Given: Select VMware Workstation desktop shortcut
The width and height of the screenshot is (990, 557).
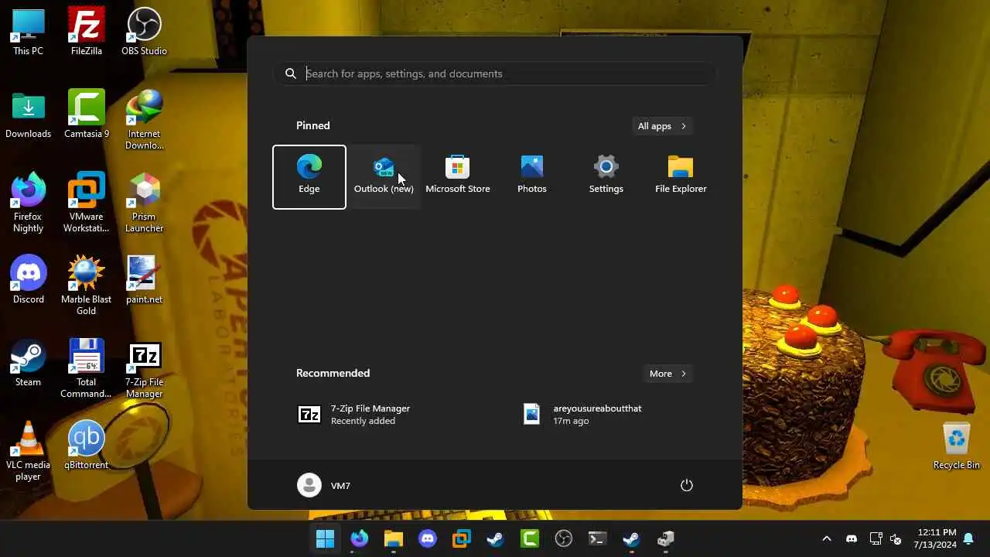Looking at the screenshot, I should 86,203.
